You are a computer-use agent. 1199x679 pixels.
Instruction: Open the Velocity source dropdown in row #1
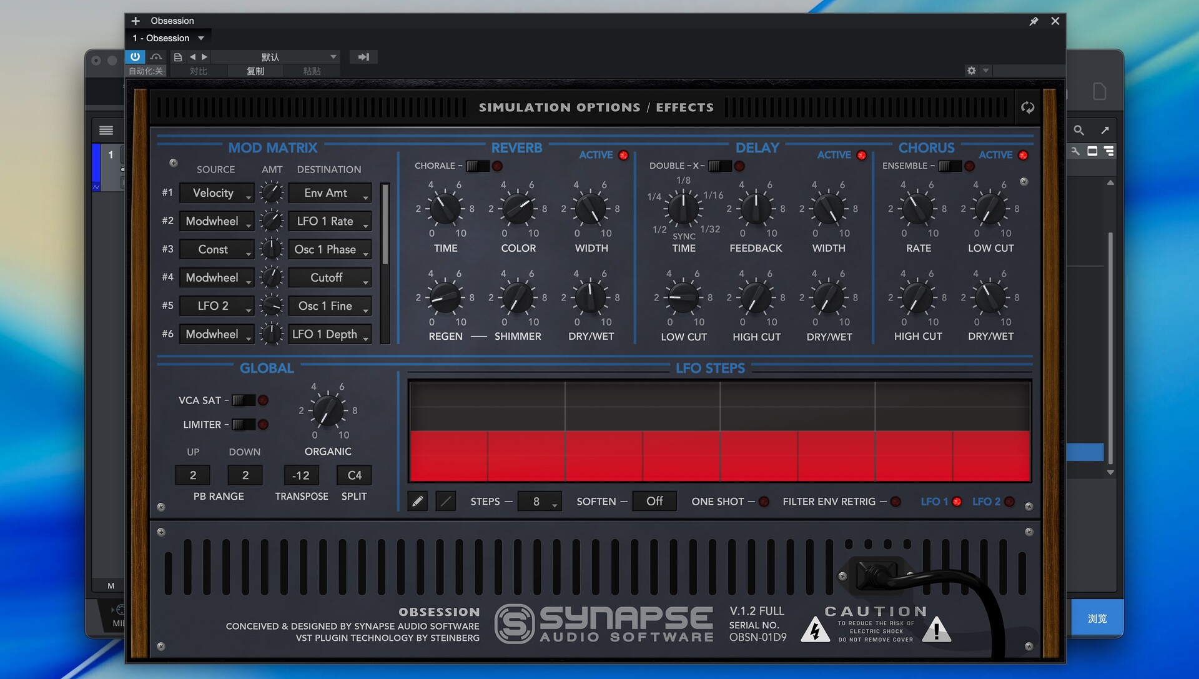pos(217,193)
